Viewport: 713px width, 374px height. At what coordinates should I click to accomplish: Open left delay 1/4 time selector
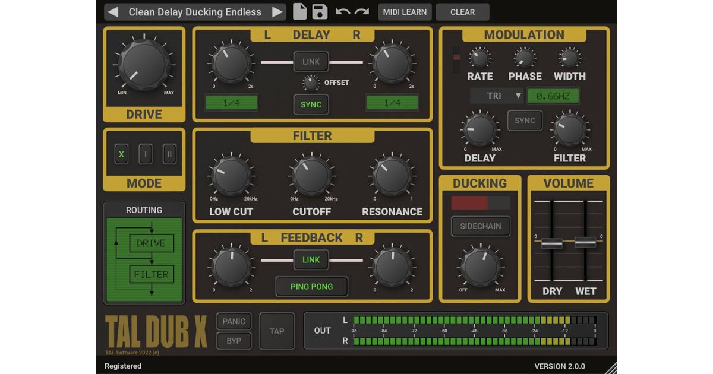point(232,103)
